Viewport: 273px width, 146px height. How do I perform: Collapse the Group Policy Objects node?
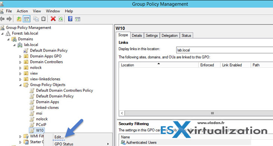click(x=20, y=85)
